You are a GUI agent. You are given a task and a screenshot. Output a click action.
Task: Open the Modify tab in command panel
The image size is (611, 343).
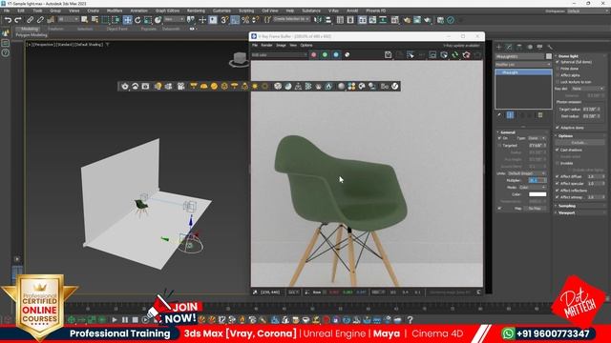(509, 47)
